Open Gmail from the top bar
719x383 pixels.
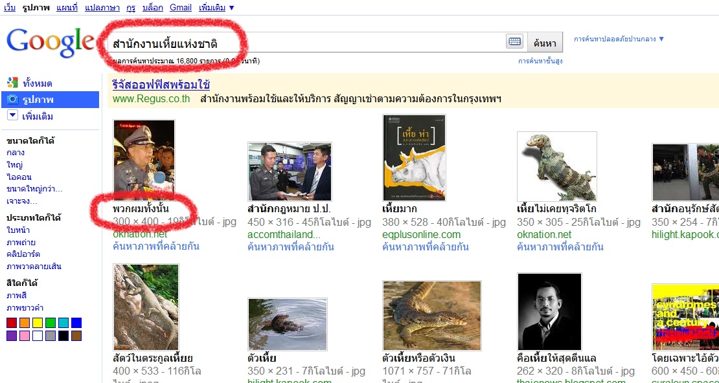pos(181,7)
